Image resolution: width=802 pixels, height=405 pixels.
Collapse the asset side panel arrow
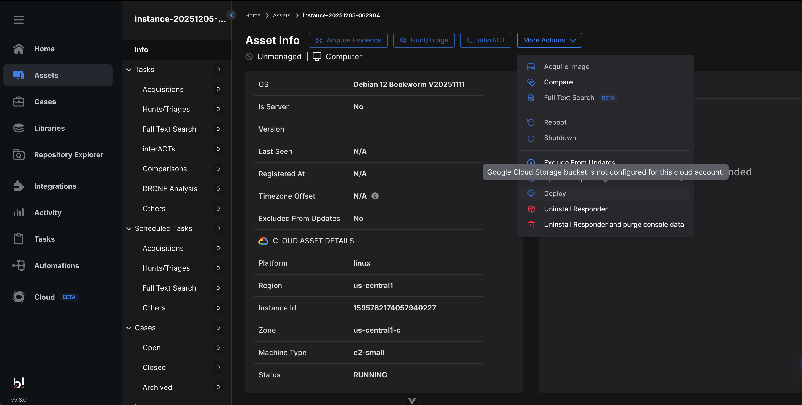pos(231,15)
